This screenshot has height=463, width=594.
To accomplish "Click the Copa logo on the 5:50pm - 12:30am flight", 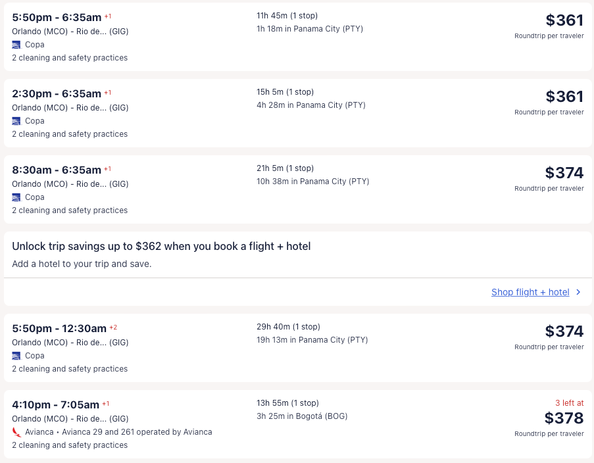I will pos(16,356).
